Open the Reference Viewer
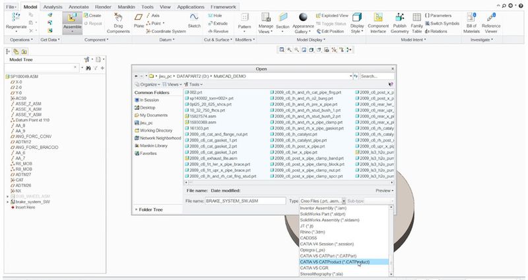The image size is (528, 280). 491,23
